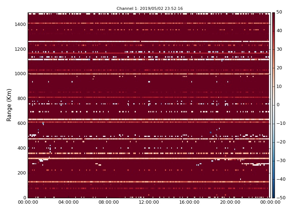Click the y-axis tick label 1200
This screenshot has width=292, height=219.
pos(20,49)
